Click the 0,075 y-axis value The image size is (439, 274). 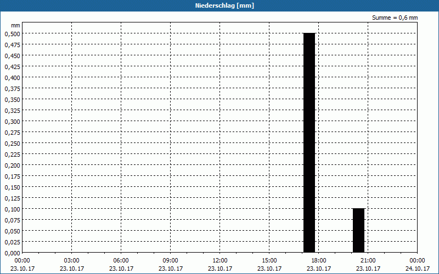tap(12, 220)
